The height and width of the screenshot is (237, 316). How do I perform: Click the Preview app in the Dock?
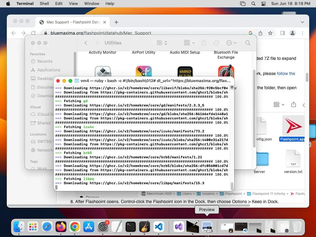point(207,227)
